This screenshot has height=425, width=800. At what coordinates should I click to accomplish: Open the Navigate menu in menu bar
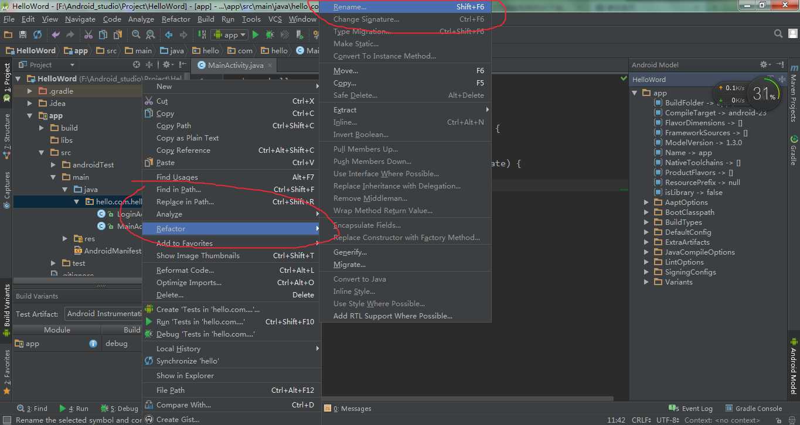(80, 19)
